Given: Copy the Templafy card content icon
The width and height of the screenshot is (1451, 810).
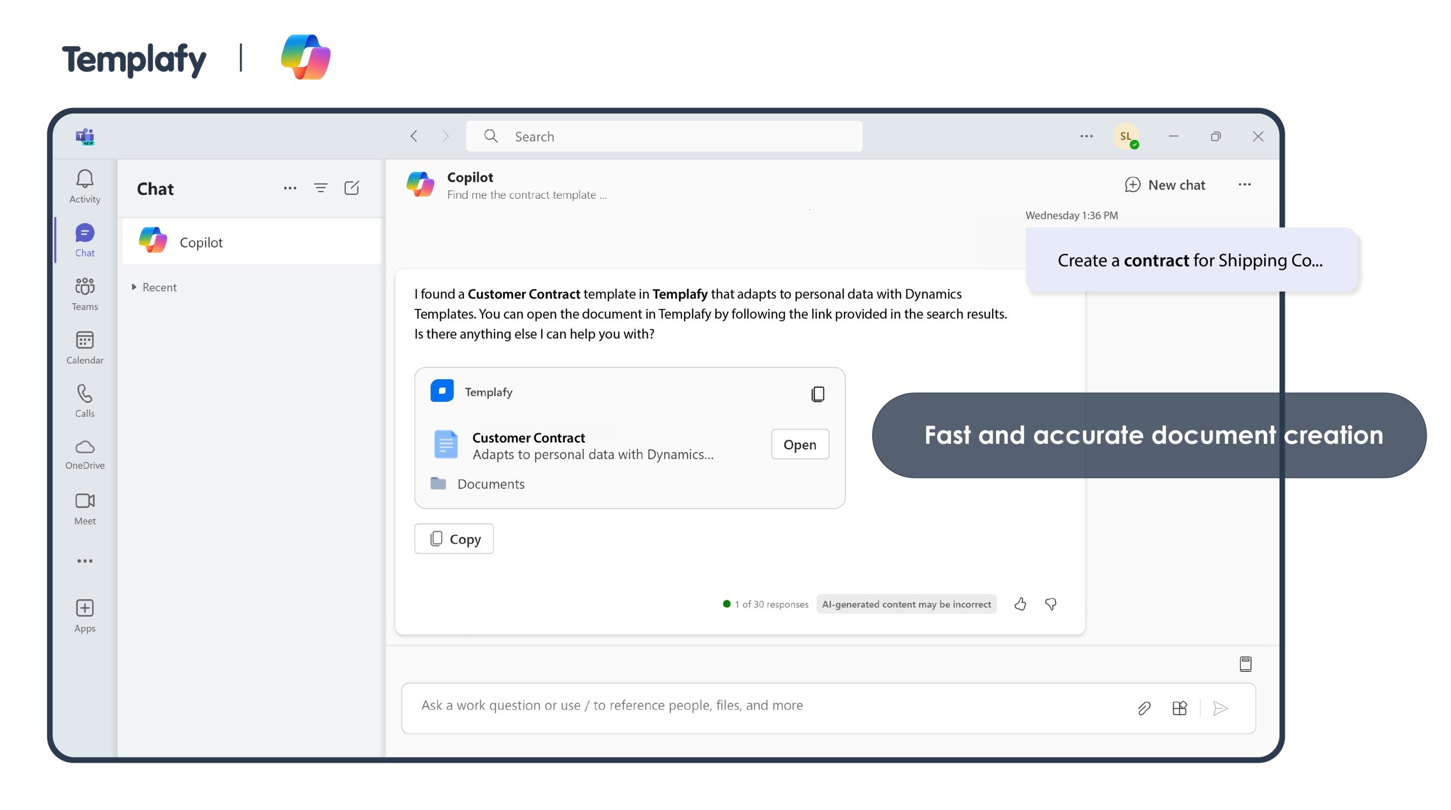Looking at the screenshot, I should point(818,394).
